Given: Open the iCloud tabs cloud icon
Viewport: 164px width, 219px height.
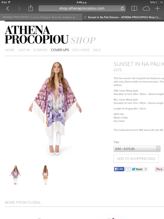Looking at the screenshot, I should pyautogui.click(x=146, y=8).
